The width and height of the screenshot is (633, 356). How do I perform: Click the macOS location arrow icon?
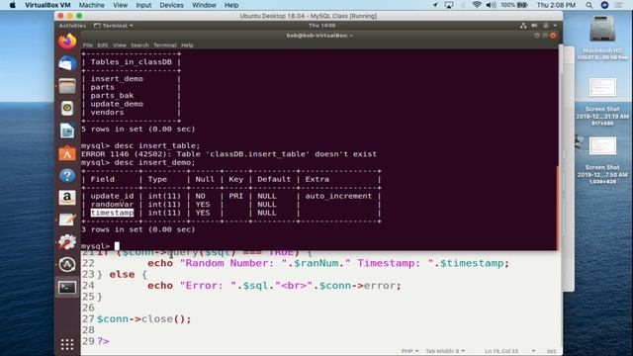tap(435, 5)
